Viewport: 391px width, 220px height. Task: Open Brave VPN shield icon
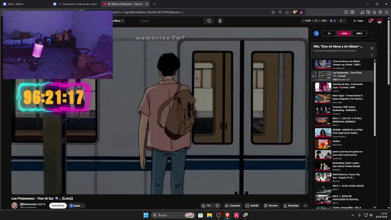click(380, 12)
